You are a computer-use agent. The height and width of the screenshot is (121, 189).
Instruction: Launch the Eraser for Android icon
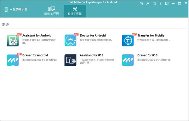coord(13,60)
